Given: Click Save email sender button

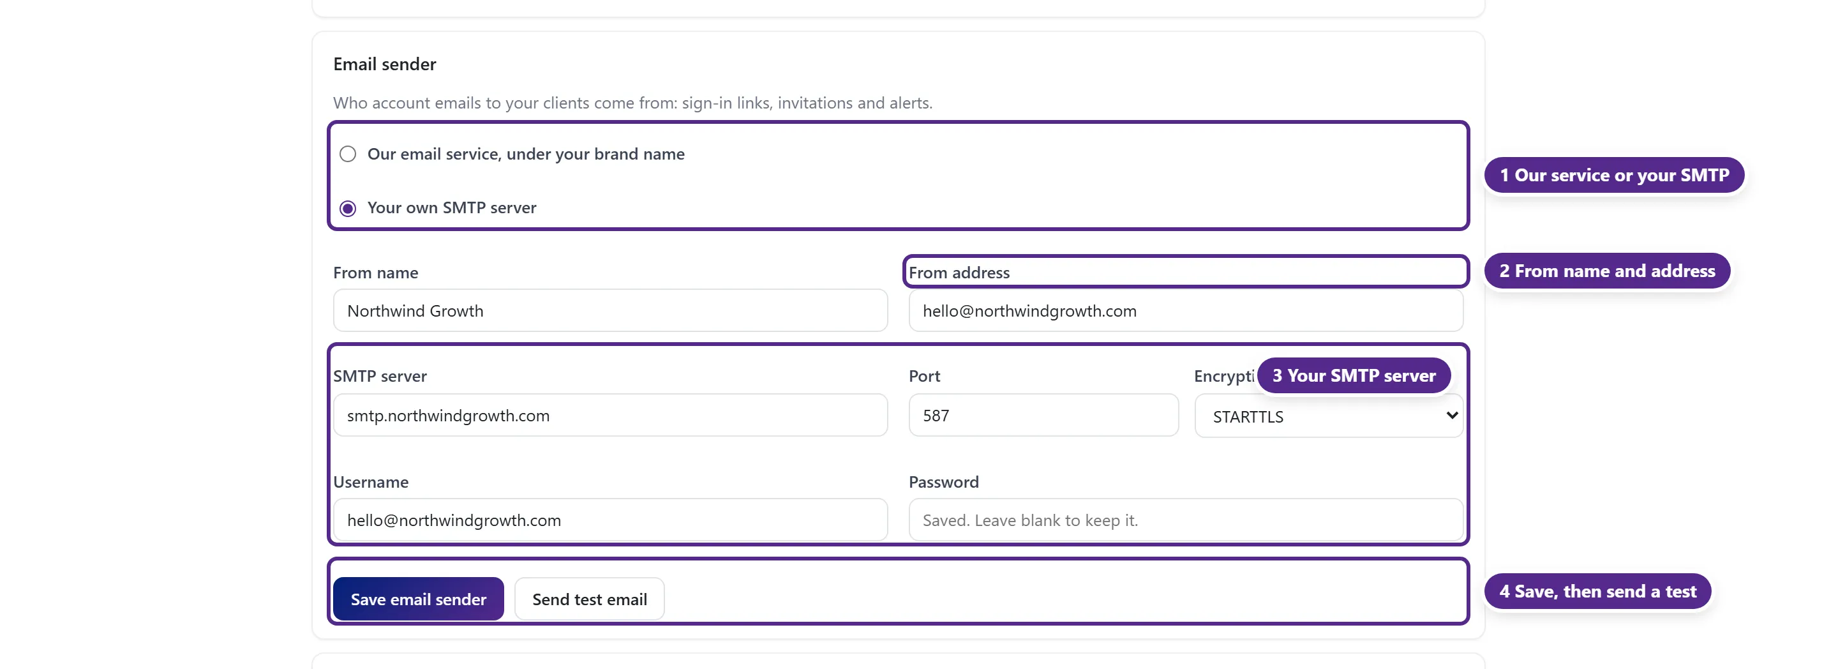Looking at the screenshot, I should click(x=418, y=599).
